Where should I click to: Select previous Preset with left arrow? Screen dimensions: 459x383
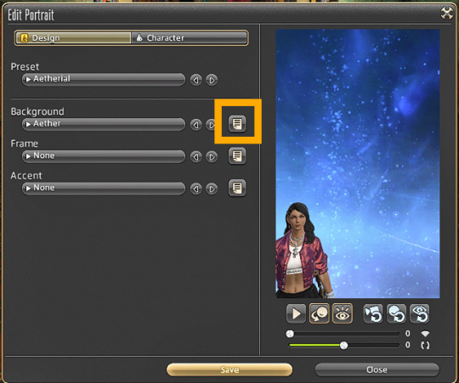195,80
